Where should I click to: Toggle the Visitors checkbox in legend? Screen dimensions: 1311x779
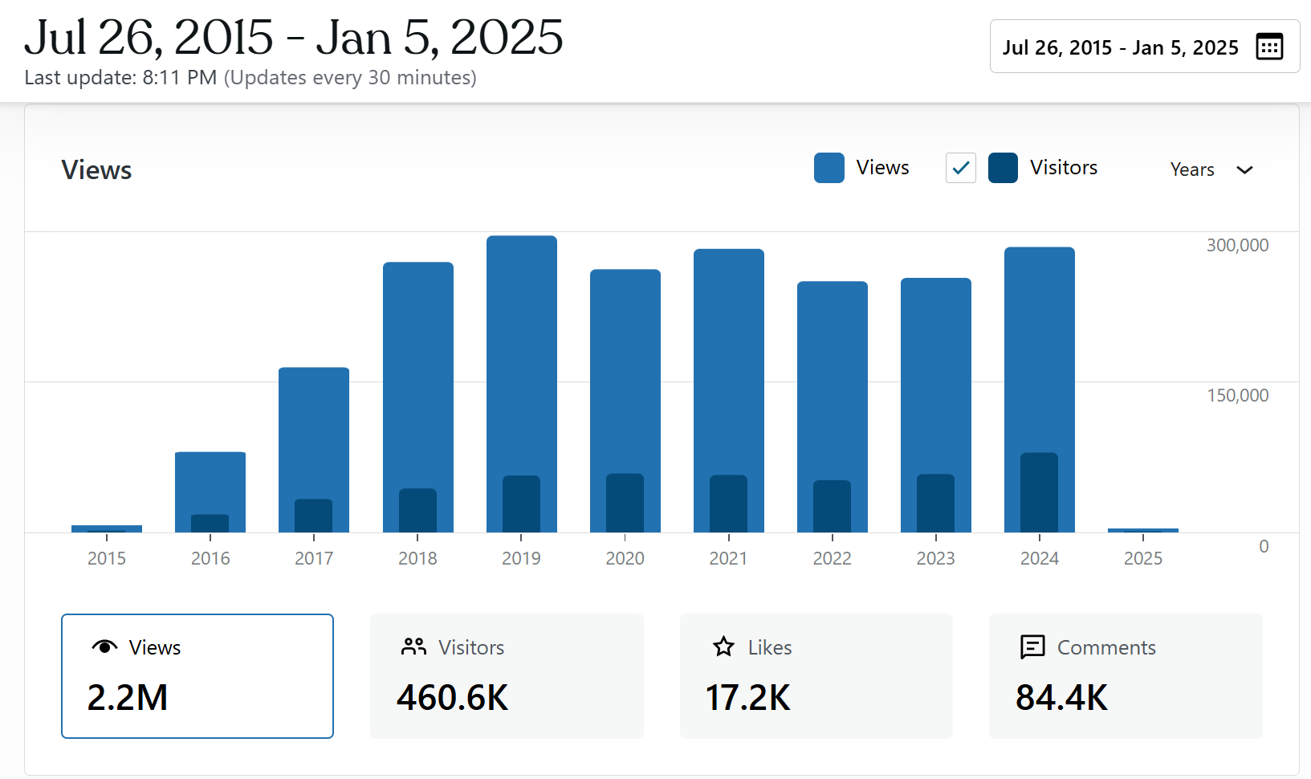(960, 168)
